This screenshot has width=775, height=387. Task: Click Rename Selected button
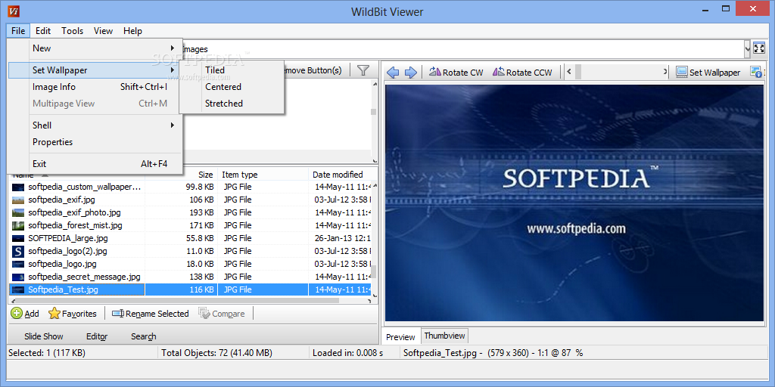point(151,314)
